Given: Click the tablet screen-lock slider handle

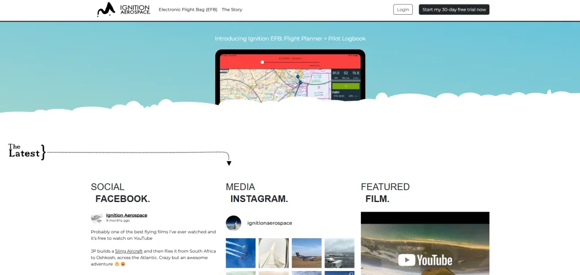Looking at the screenshot, I should pos(262,62).
